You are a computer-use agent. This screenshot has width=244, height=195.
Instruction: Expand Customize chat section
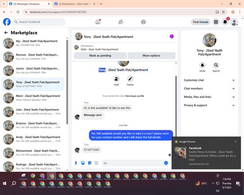[x=209, y=80]
